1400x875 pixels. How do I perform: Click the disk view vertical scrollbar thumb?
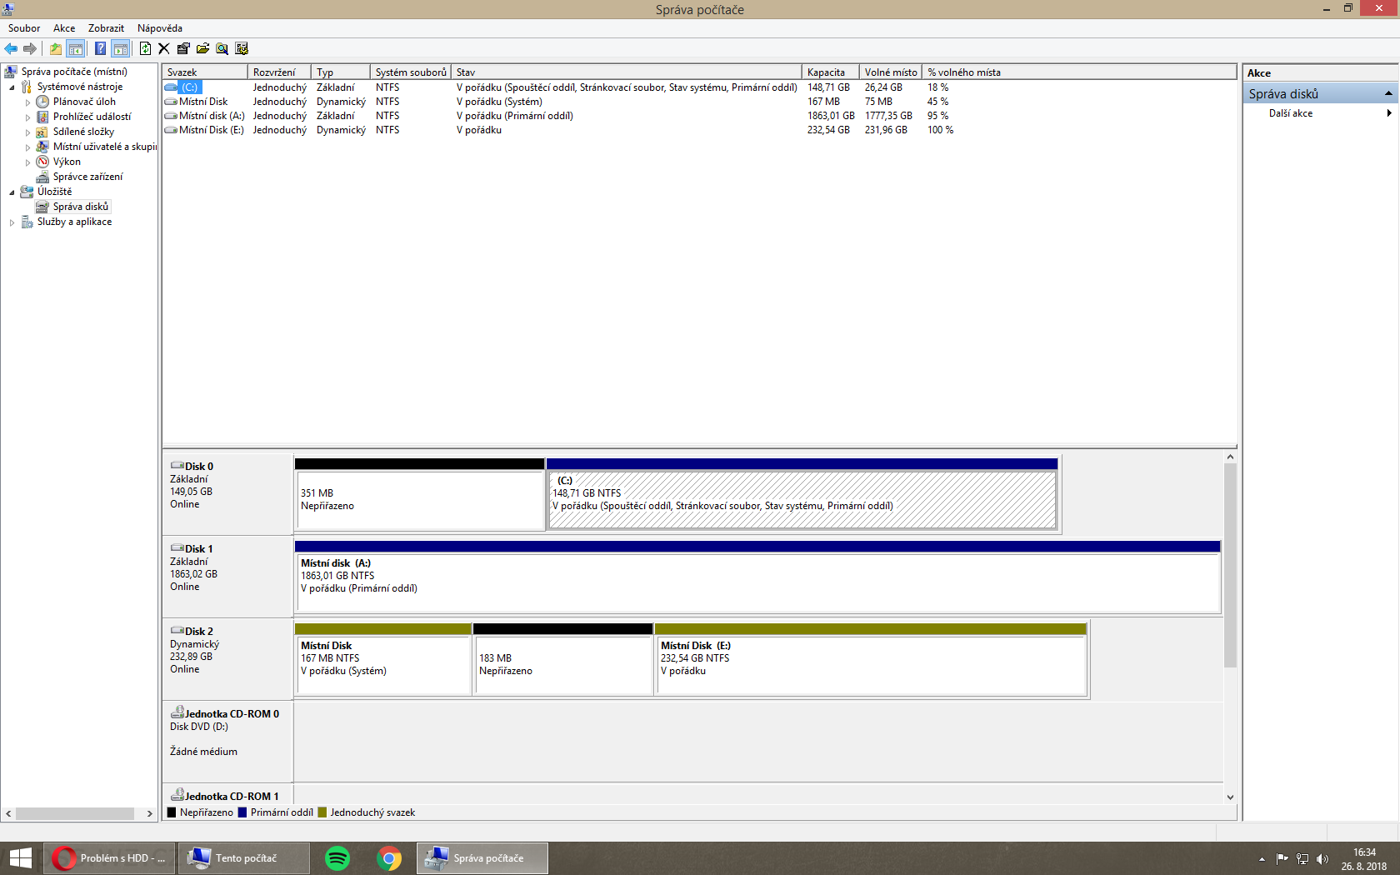click(x=1230, y=565)
